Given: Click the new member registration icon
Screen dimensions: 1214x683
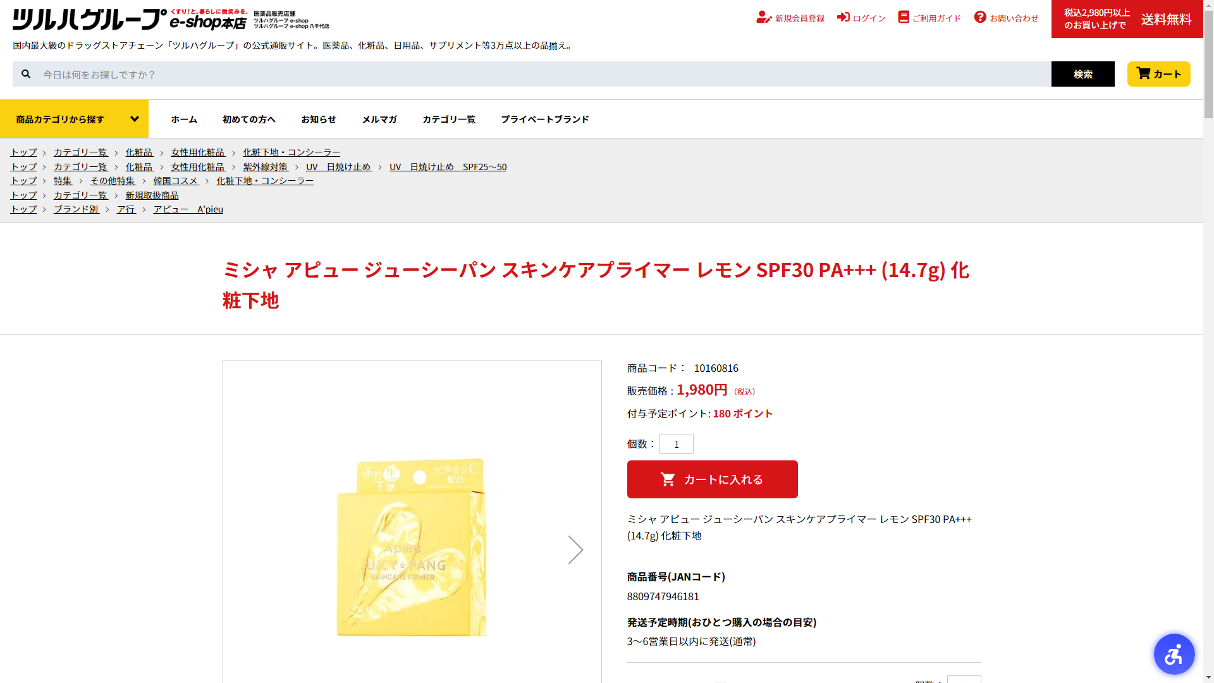Looking at the screenshot, I should pyautogui.click(x=764, y=17).
